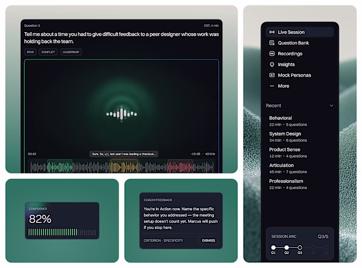
Task: Click the EST. 4 min label
Action: pos(211,26)
